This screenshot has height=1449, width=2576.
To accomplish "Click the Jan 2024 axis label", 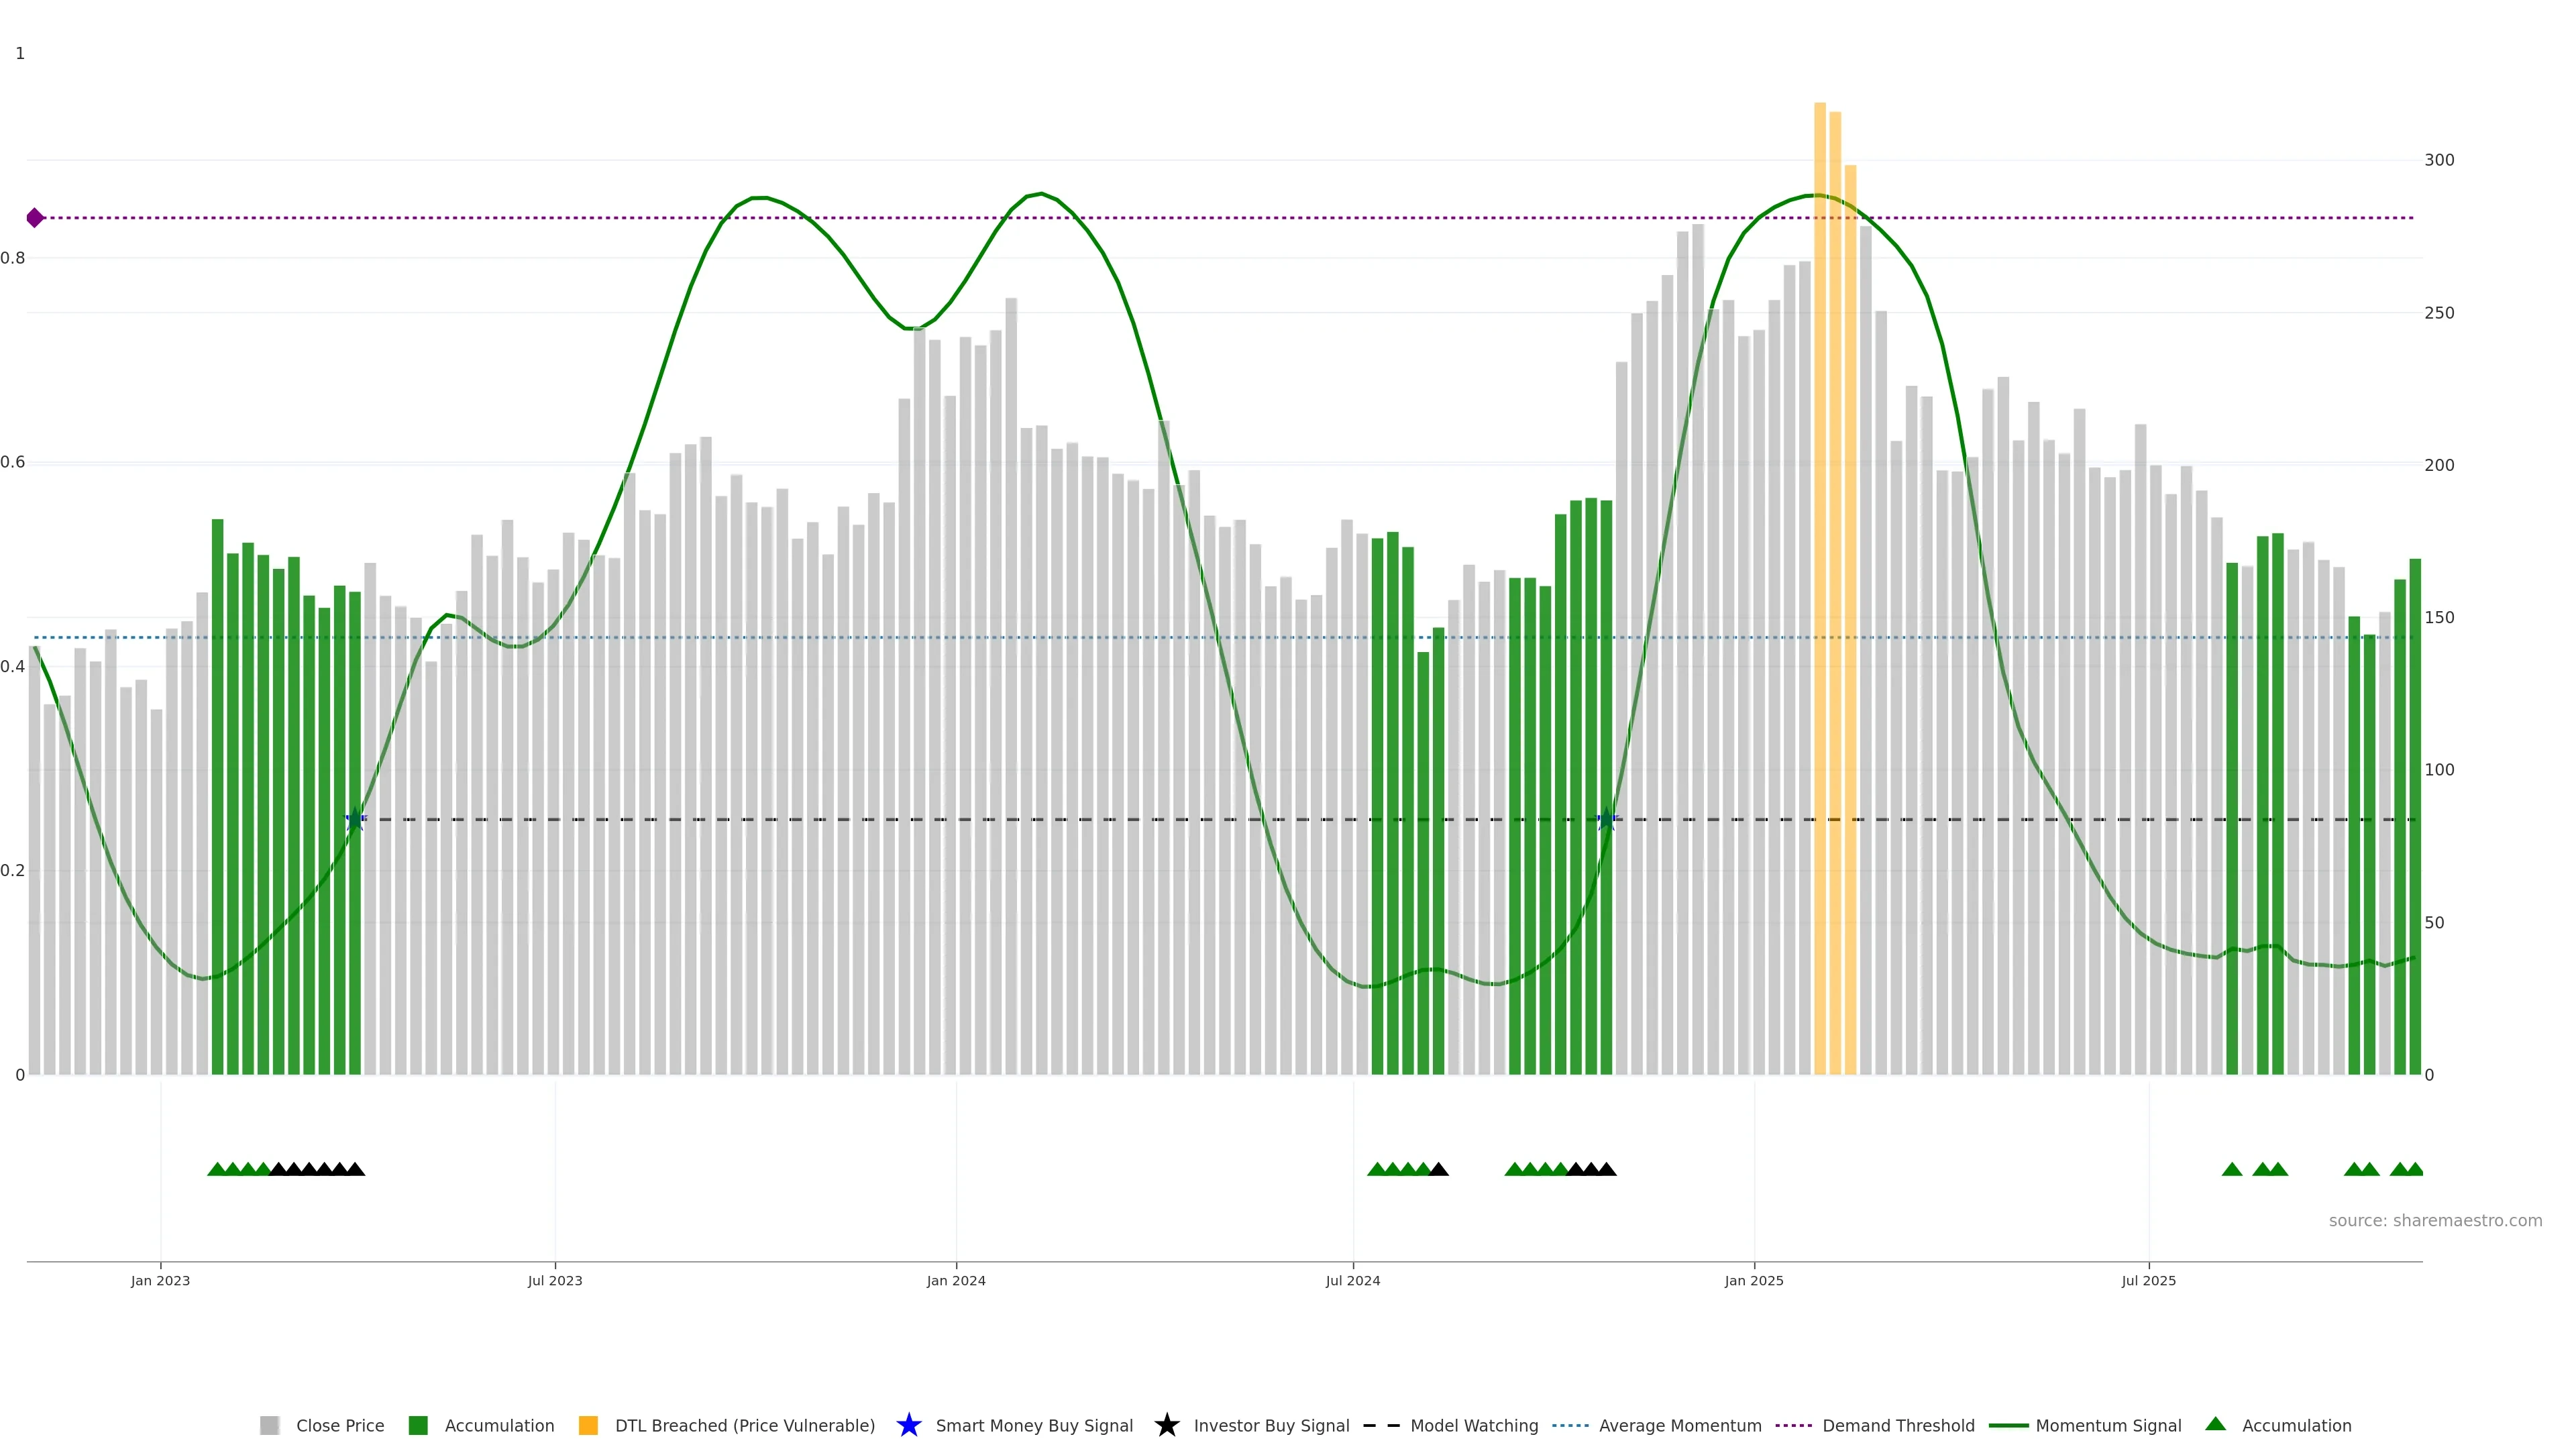I will 956,1280.
